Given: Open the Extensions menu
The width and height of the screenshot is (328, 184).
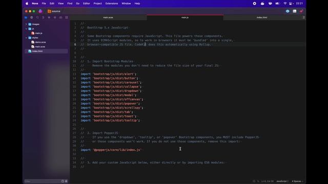Looking at the screenshot, I should coord(112,4).
